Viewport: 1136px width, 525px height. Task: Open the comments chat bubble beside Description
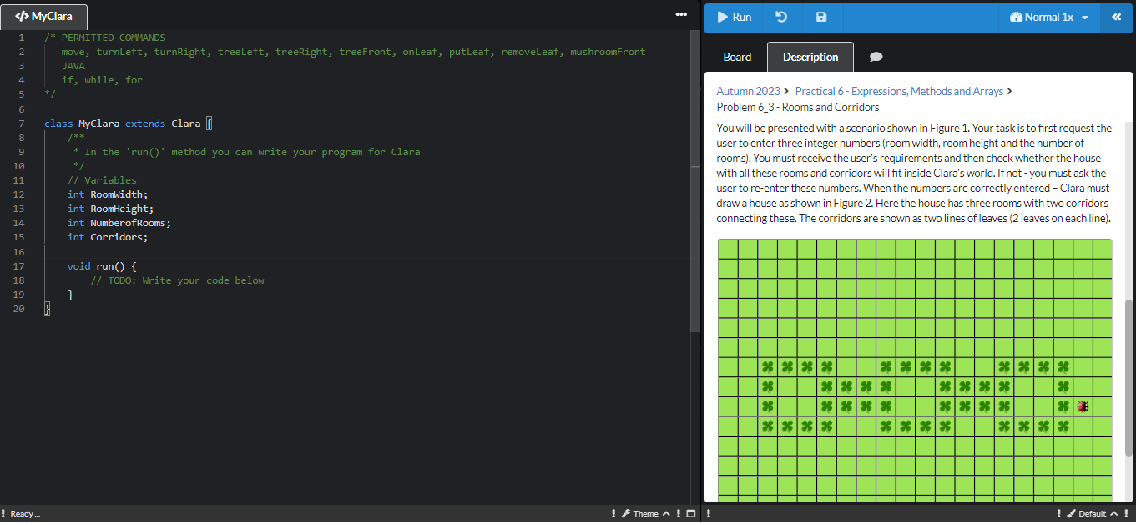point(876,56)
